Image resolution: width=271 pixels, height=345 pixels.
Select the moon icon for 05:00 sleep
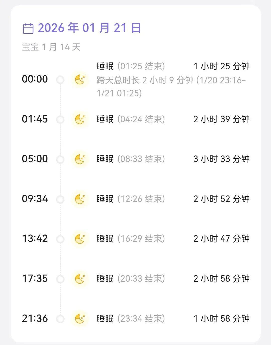click(80, 159)
